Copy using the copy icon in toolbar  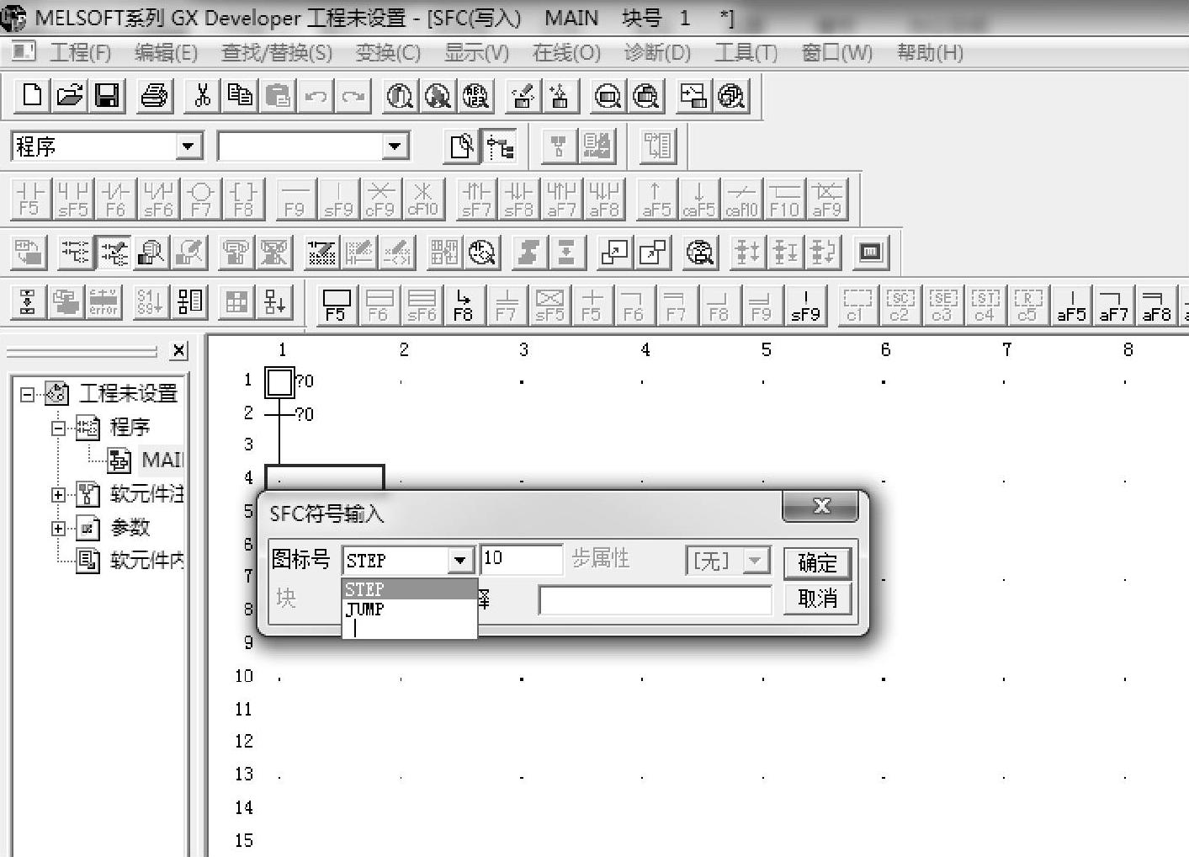[240, 95]
